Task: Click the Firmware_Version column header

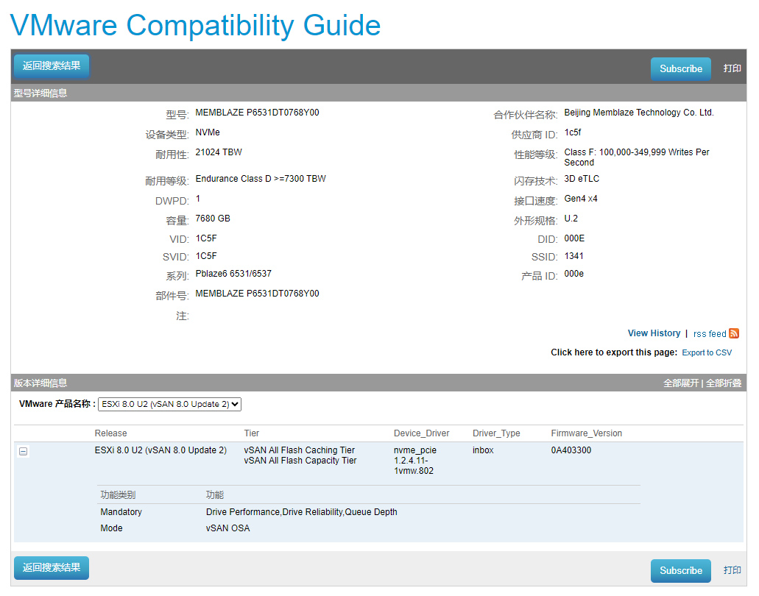Action: pyautogui.click(x=586, y=433)
